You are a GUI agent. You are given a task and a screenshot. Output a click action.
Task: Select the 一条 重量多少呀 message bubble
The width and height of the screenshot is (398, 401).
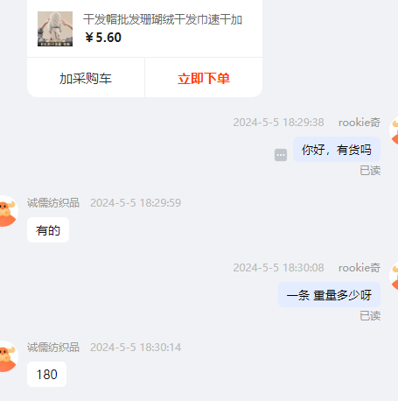[x=329, y=295]
